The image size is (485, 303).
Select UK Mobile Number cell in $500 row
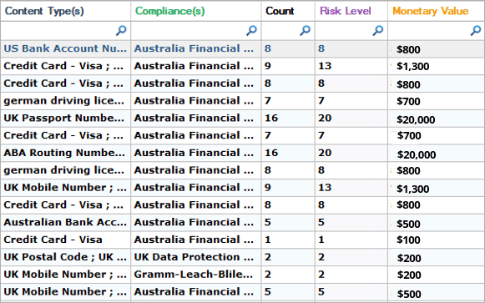click(x=66, y=291)
